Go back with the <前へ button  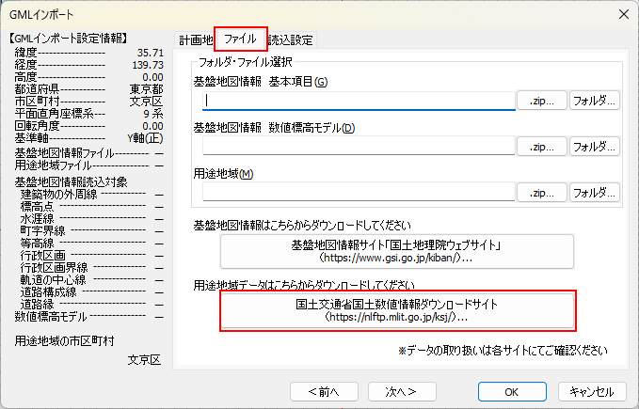tap(324, 392)
